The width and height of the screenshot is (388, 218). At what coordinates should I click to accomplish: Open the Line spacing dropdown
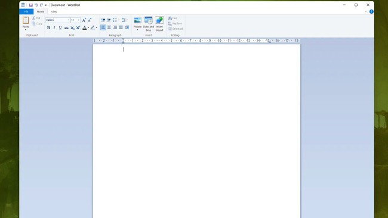click(x=125, y=20)
